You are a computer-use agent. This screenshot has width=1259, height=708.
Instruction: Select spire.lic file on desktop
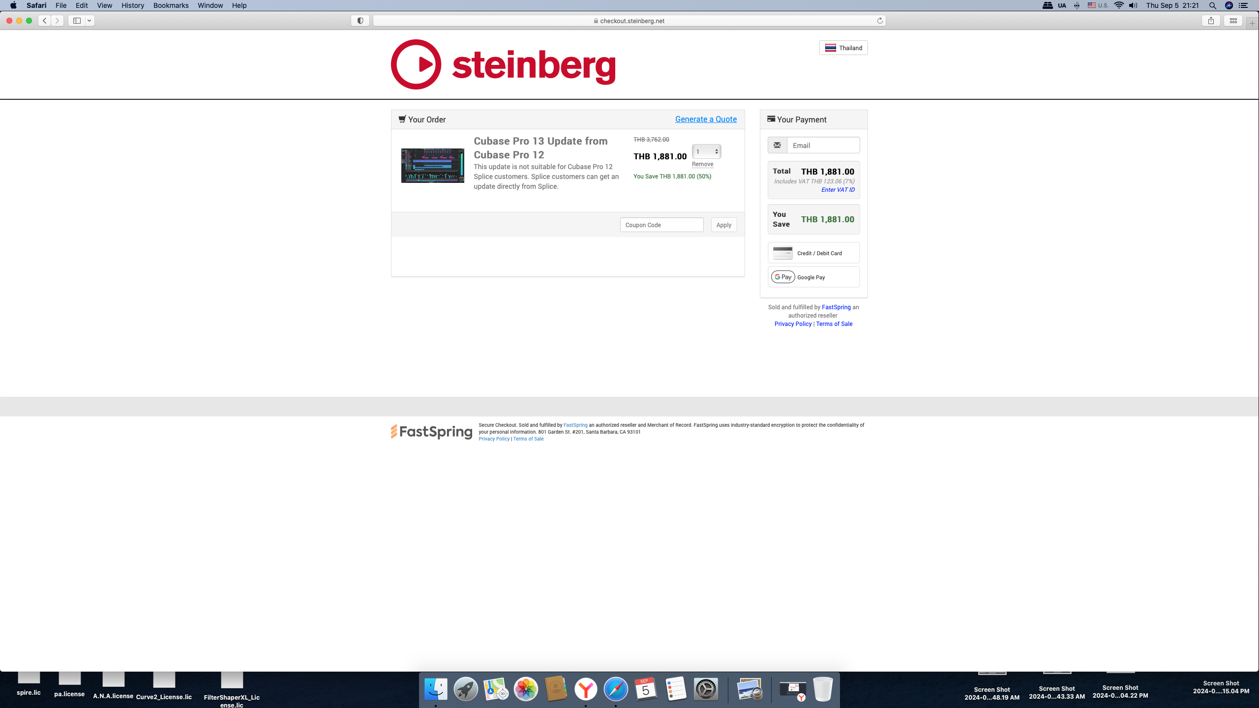pos(29,683)
